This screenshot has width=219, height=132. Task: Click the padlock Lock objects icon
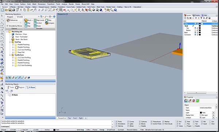coord(83,10)
